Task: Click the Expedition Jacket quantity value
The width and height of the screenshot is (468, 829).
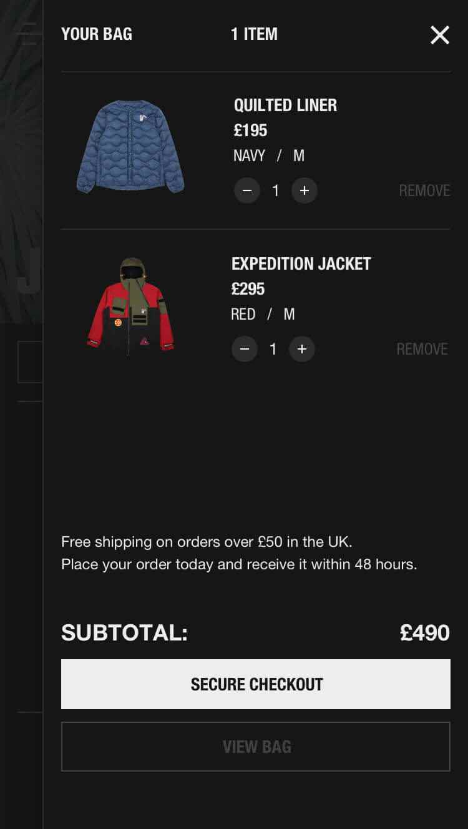Action: click(x=273, y=349)
